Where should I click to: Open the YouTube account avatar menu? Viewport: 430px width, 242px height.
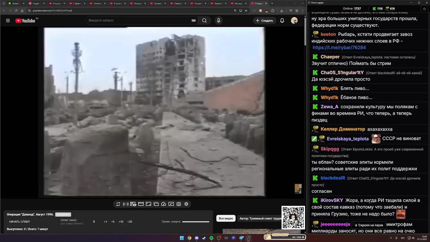(294, 21)
